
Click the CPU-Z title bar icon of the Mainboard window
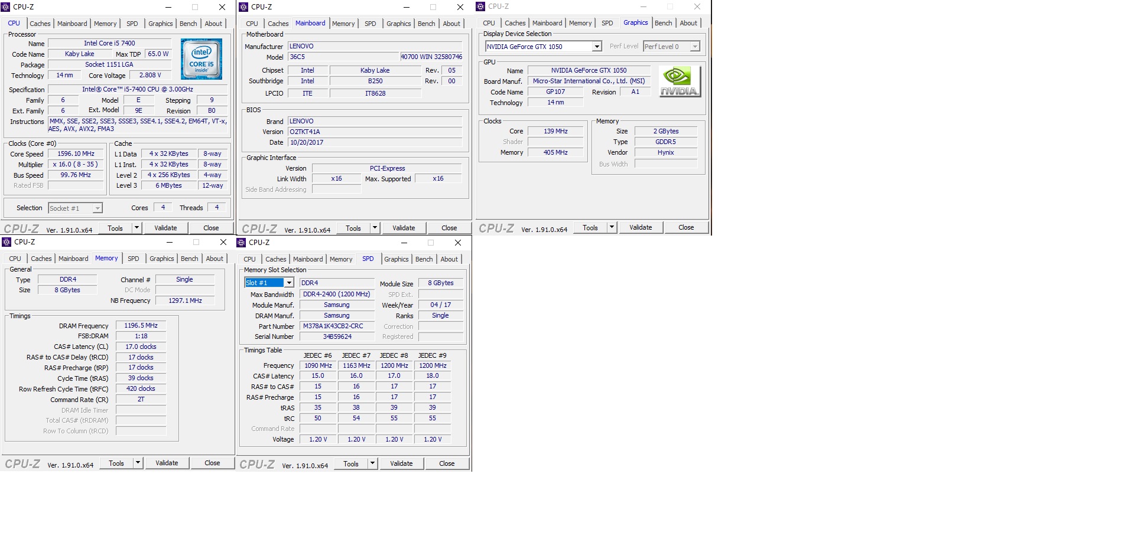pos(243,7)
